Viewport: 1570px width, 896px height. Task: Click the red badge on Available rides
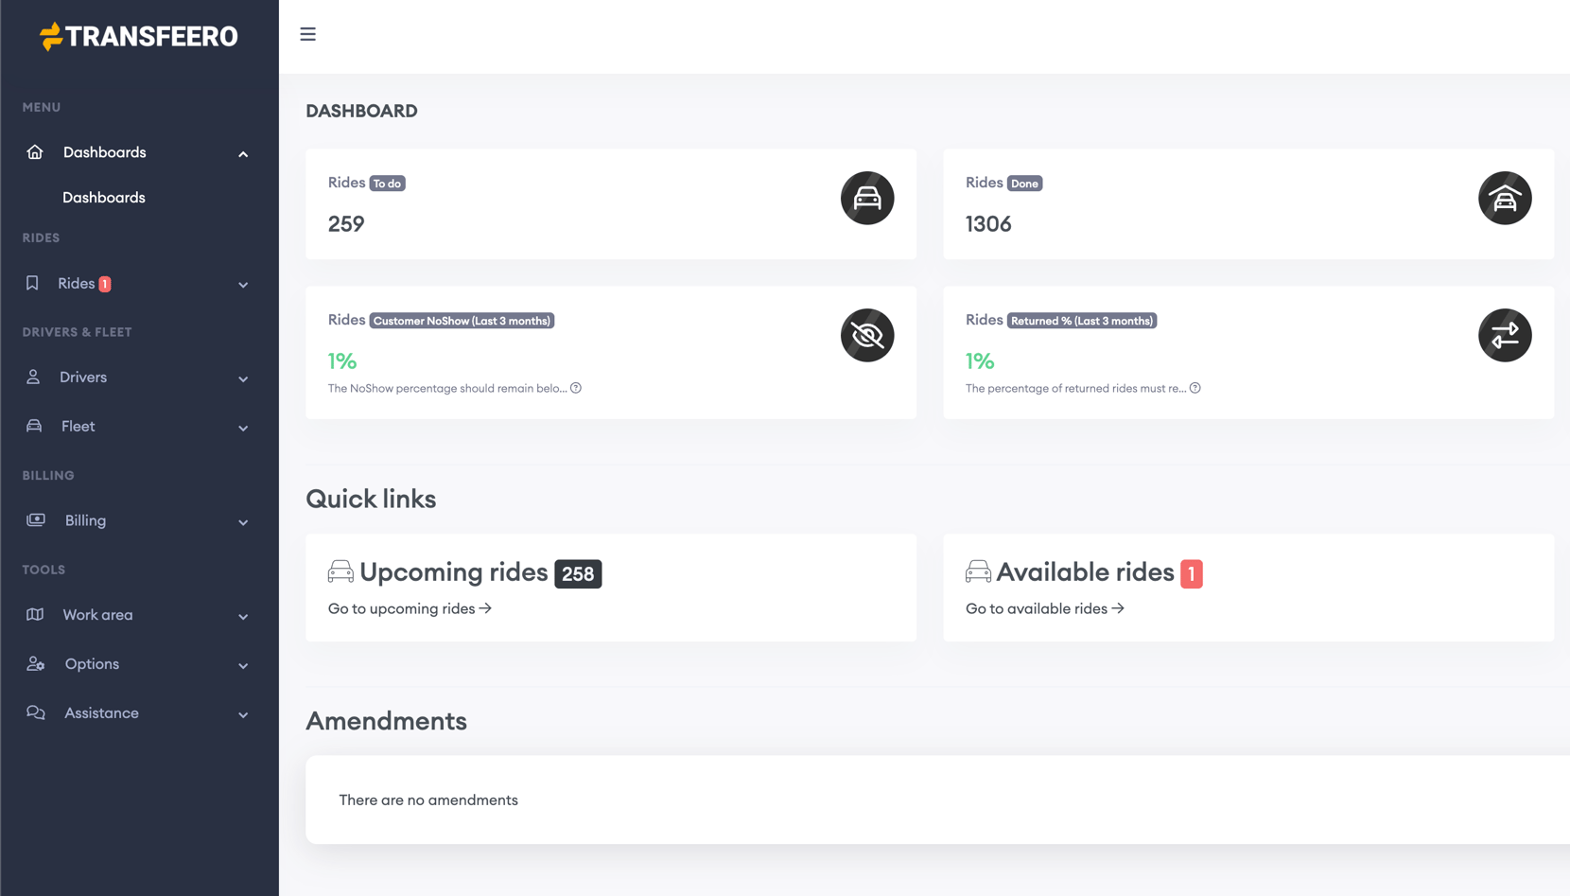pyautogui.click(x=1192, y=573)
